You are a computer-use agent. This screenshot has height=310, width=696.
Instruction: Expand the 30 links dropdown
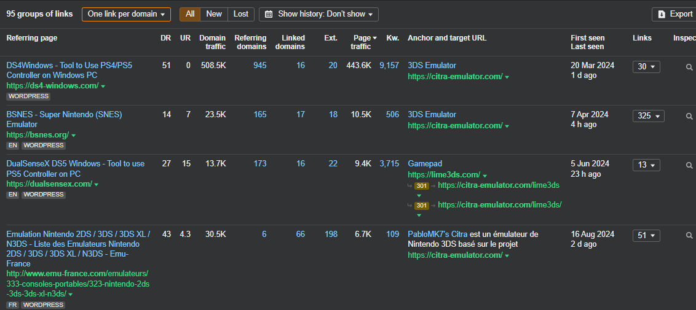click(x=646, y=67)
